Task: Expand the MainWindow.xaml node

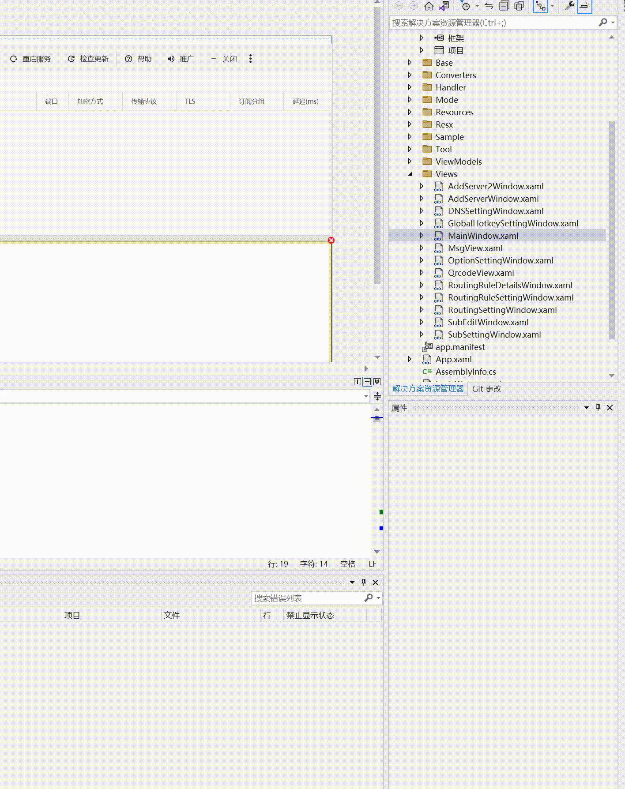Action: coord(422,236)
